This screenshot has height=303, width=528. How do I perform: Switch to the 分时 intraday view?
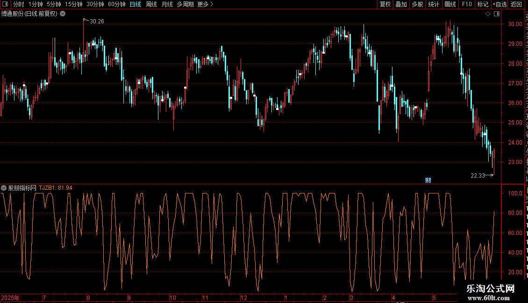[19, 4]
